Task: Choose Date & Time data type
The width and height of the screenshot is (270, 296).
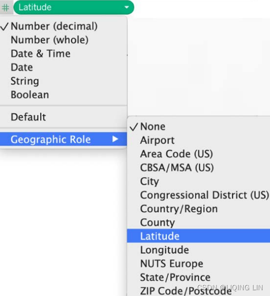Action: click(x=64, y=53)
